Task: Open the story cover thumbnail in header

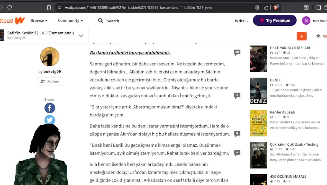Action: point(2,35)
